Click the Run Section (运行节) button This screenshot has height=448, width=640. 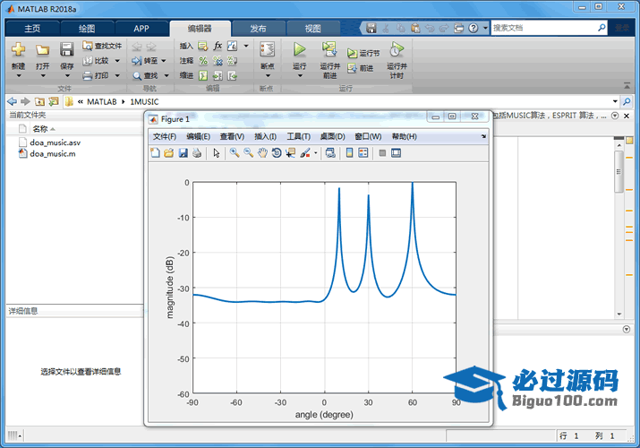pyautogui.click(x=363, y=53)
